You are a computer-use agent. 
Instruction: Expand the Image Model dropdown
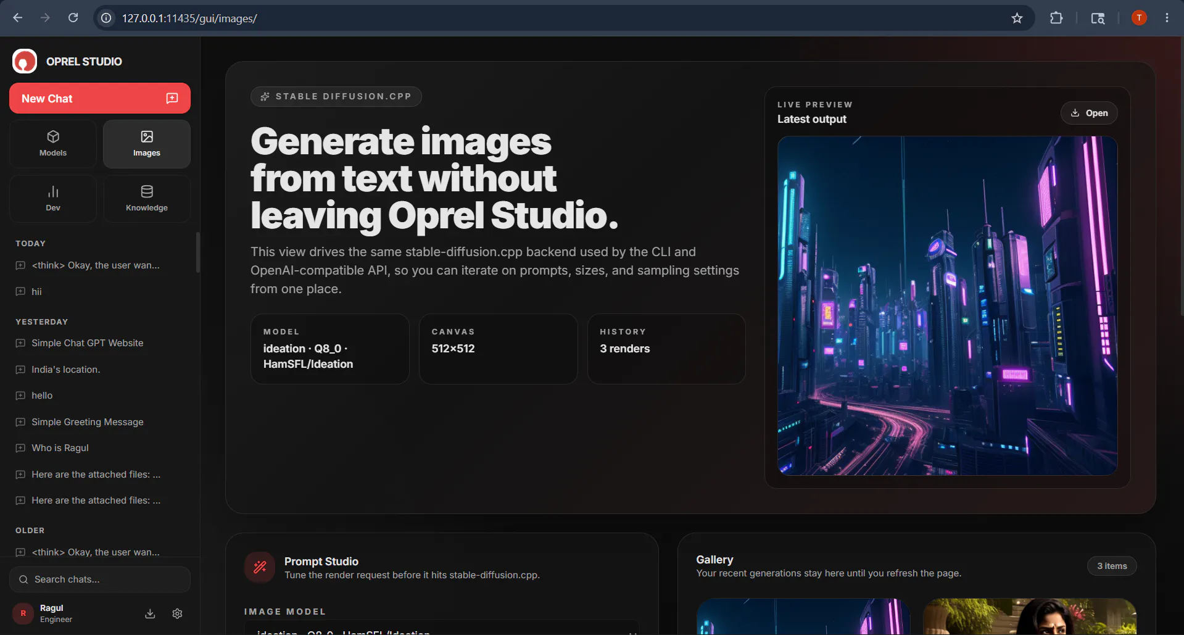442,628
